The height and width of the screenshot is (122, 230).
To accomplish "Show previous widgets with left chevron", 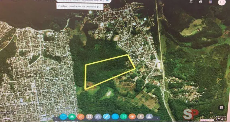I will [x=56, y=119].
